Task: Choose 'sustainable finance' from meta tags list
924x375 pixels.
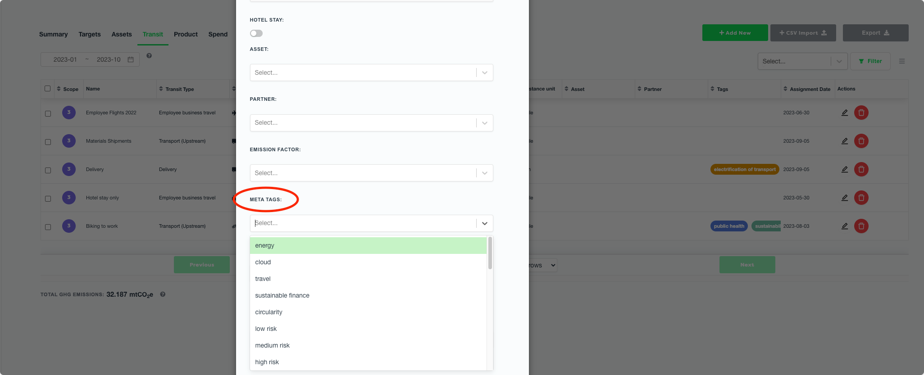Action: (x=282, y=295)
